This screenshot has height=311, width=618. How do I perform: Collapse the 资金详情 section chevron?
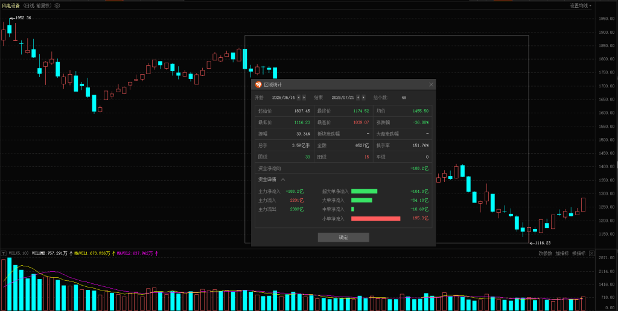(x=283, y=180)
